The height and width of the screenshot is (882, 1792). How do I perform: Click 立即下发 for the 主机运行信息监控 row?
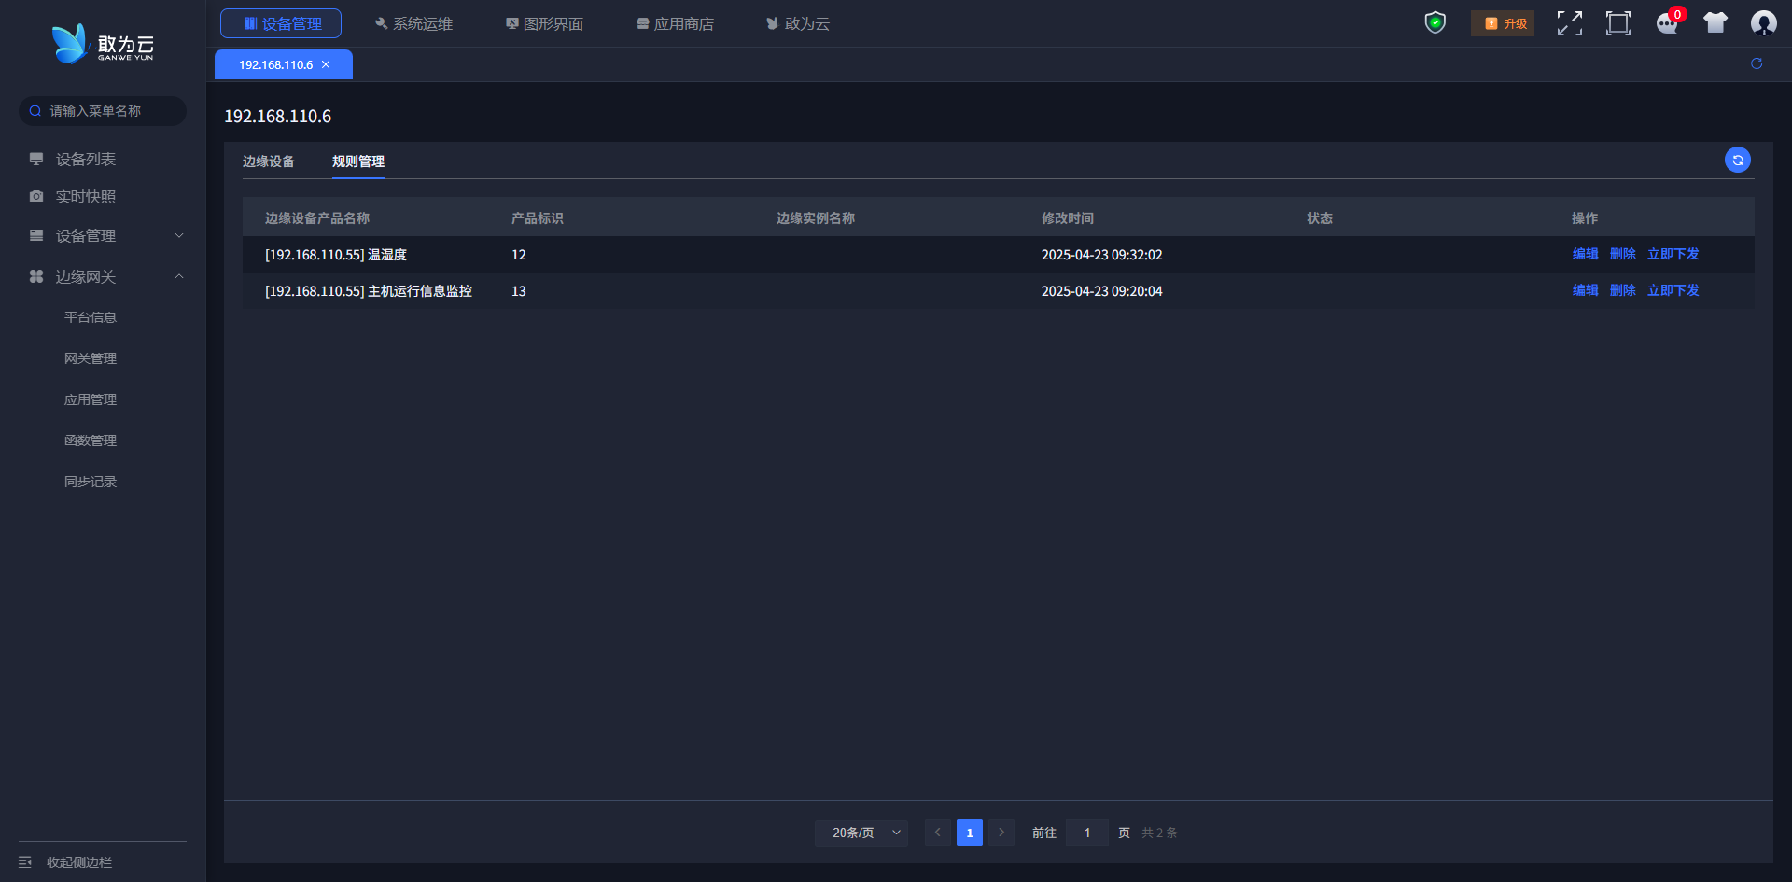(1673, 290)
